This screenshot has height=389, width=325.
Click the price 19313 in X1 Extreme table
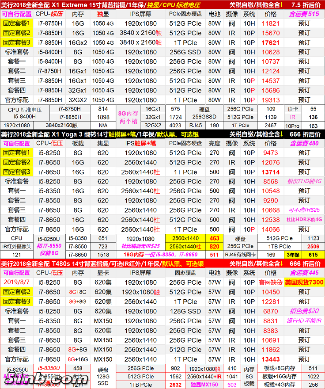(271, 100)
